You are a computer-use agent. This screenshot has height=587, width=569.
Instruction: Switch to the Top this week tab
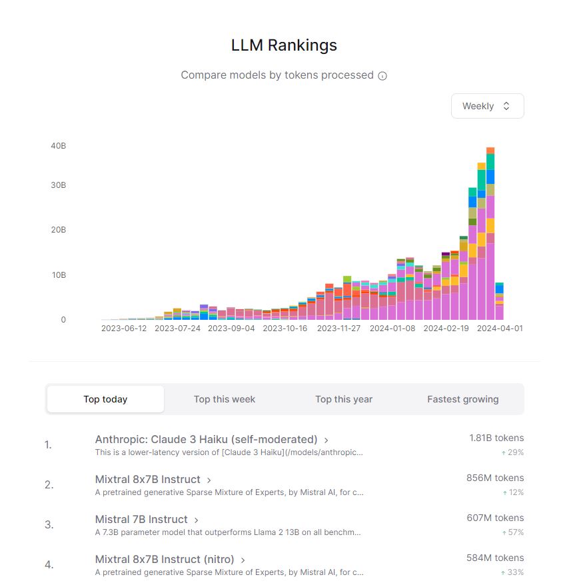coord(225,399)
